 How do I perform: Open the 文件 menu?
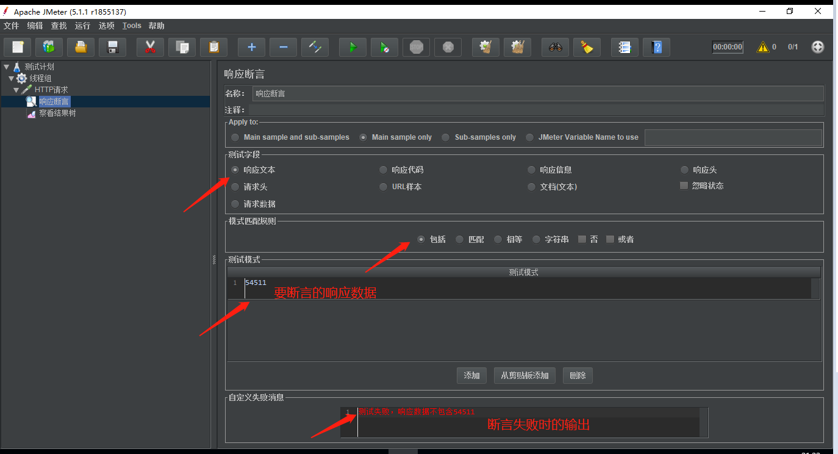point(12,26)
